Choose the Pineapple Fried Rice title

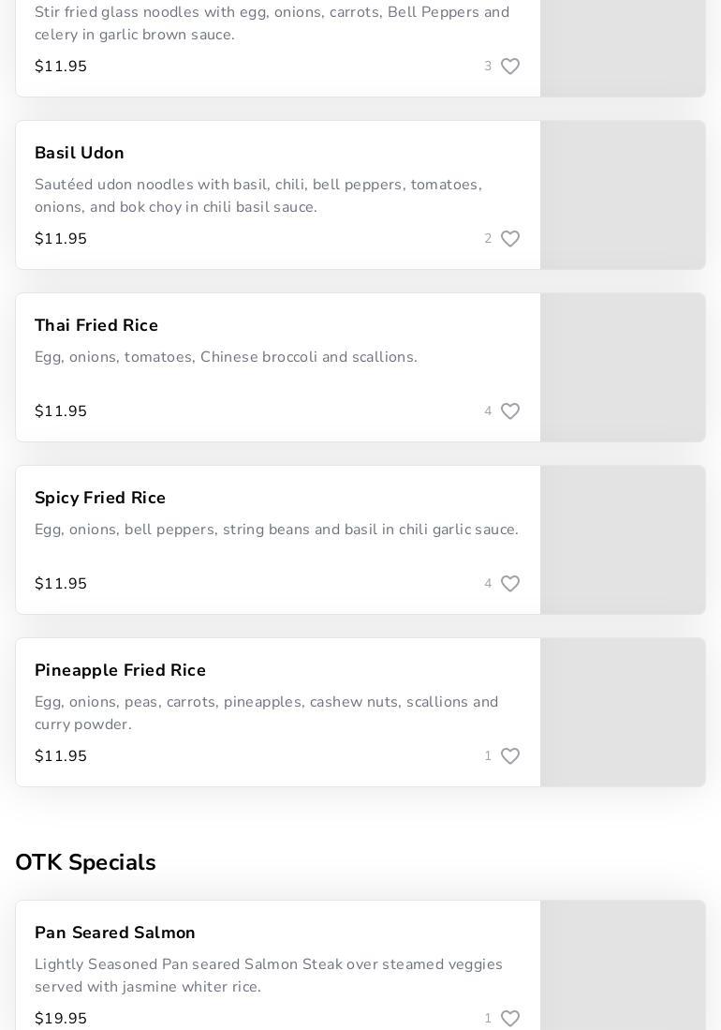pyautogui.click(x=120, y=670)
